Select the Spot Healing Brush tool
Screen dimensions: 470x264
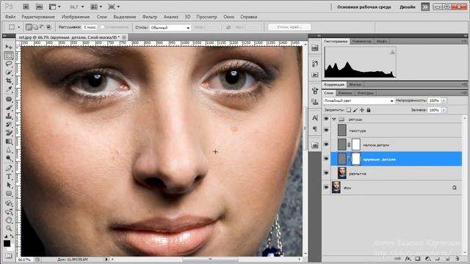(x=9, y=99)
